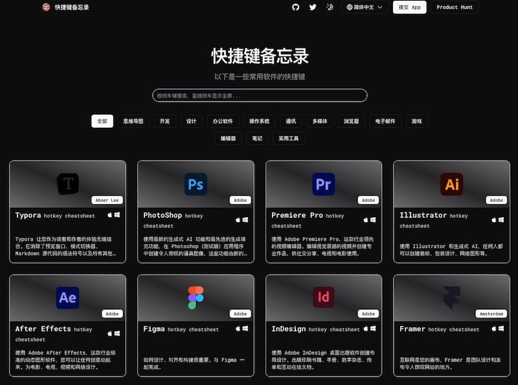Open the PhotoShop hotkey cheatsheet title

tap(173, 220)
